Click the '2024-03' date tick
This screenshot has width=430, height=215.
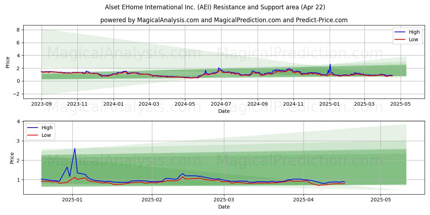149,104
